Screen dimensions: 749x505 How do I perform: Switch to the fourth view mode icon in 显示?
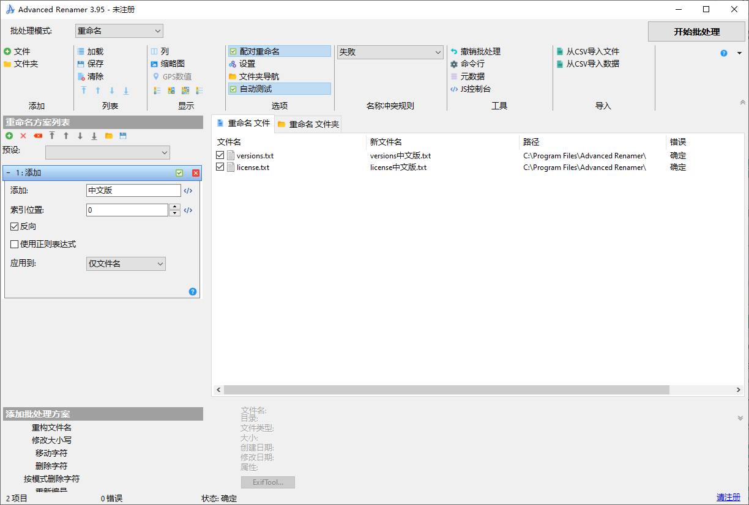pyautogui.click(x=199, y=90)
